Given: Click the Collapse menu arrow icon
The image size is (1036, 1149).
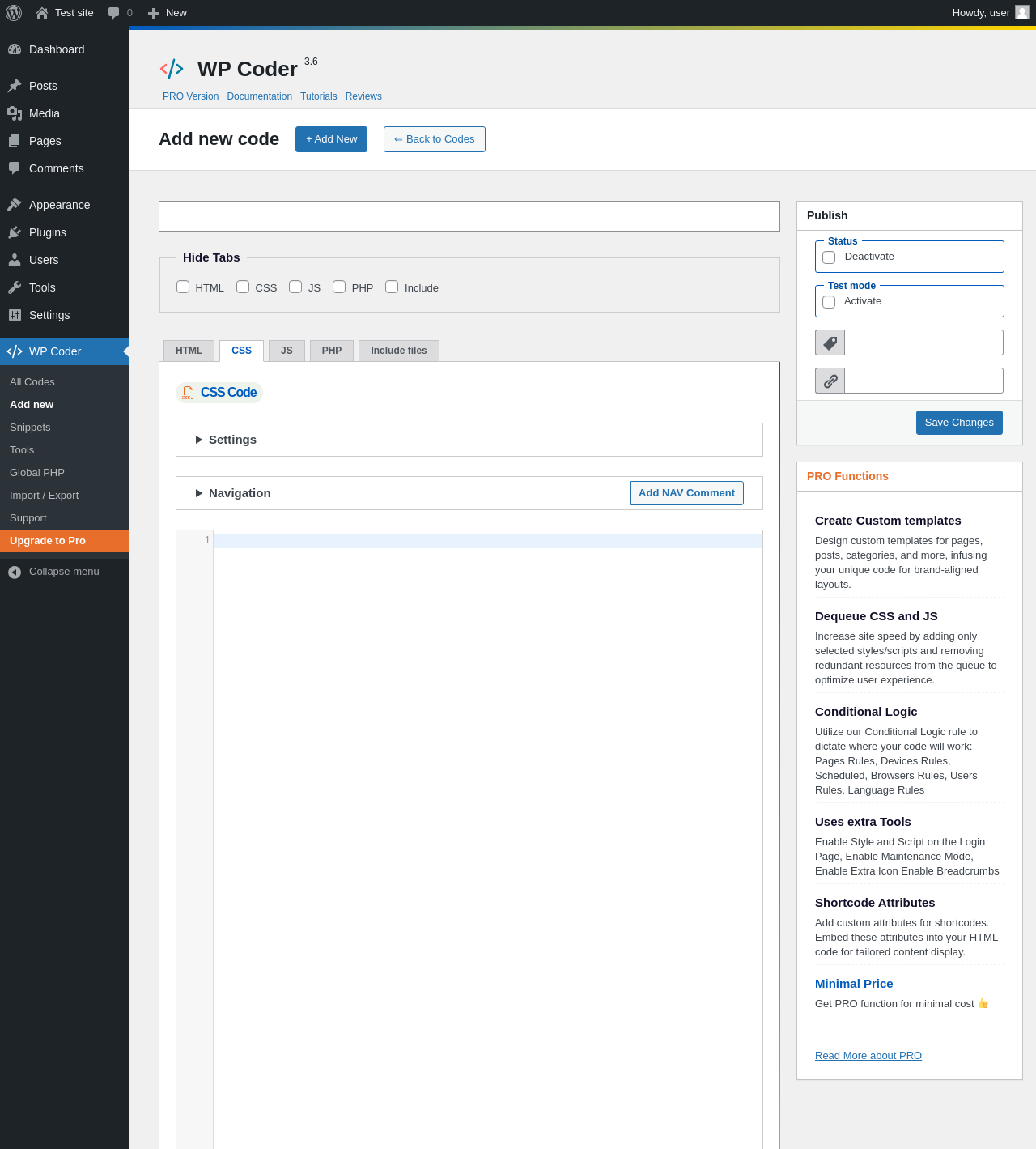Looking at the screenshot, I should (15, 572).
